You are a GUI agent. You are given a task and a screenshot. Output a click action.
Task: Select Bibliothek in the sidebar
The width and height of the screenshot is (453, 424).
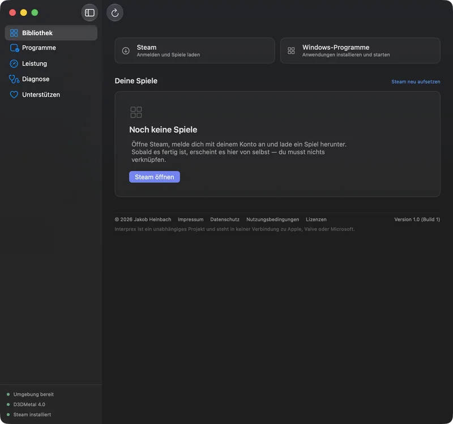(51, 33)
